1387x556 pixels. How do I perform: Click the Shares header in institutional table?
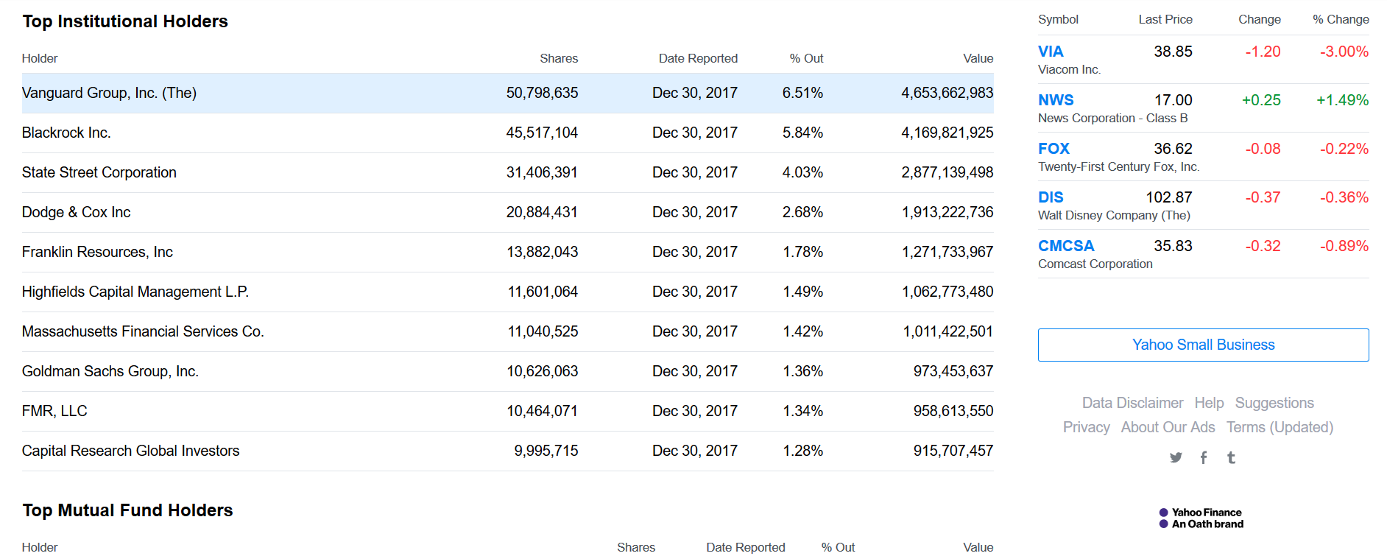pos(559,58)
